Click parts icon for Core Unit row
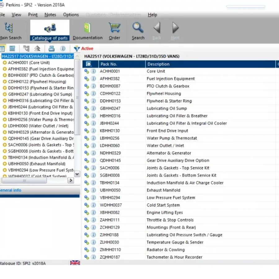 87,71
